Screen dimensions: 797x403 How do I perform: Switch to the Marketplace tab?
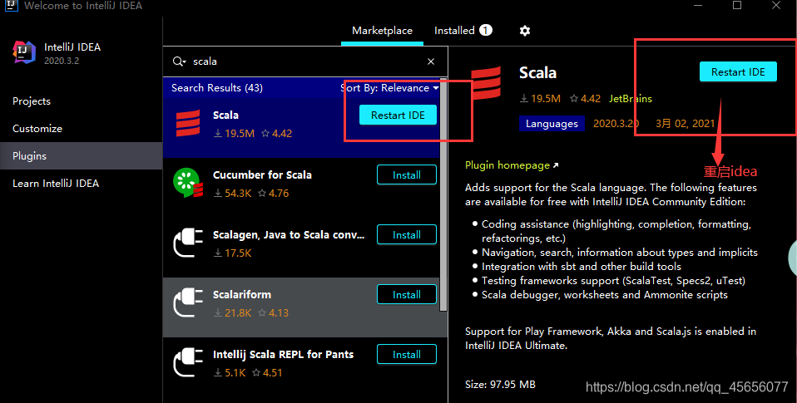coord(382,31)
